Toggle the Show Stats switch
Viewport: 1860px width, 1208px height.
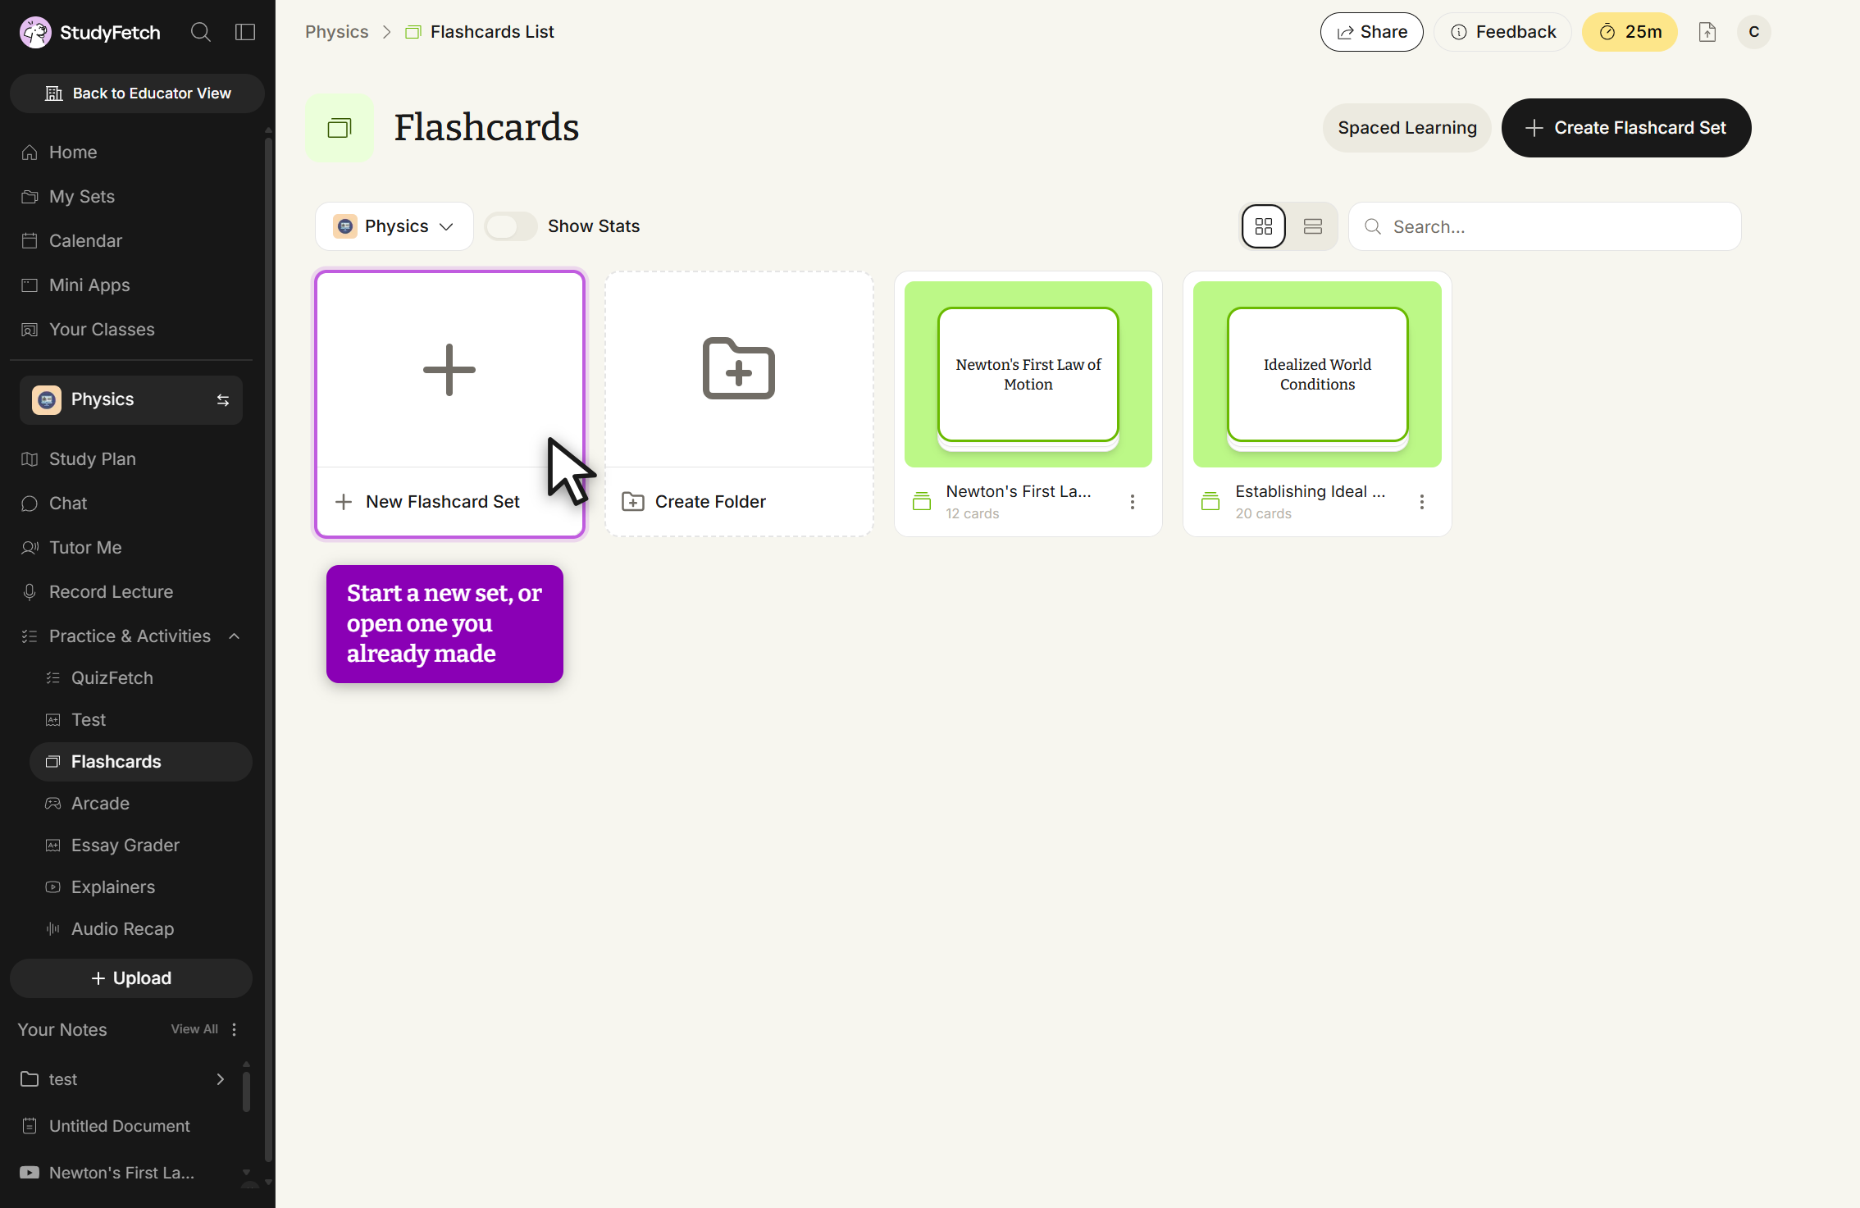pyautogui.click(x=510, y=226)
